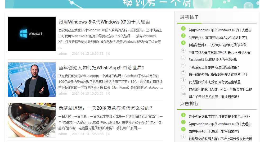Click number 7 badge beside 神一般的预测

[x=183, y=72]
